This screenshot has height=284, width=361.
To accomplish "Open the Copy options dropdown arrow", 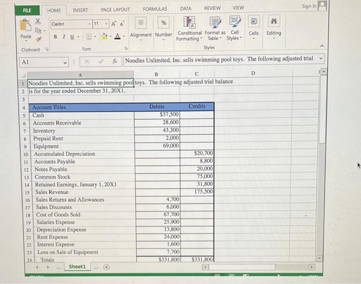I will [44, 30].
